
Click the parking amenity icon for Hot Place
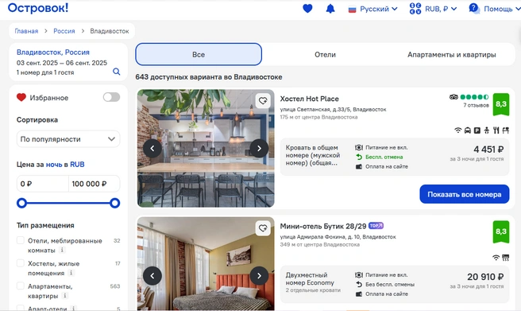click(477, 130)
